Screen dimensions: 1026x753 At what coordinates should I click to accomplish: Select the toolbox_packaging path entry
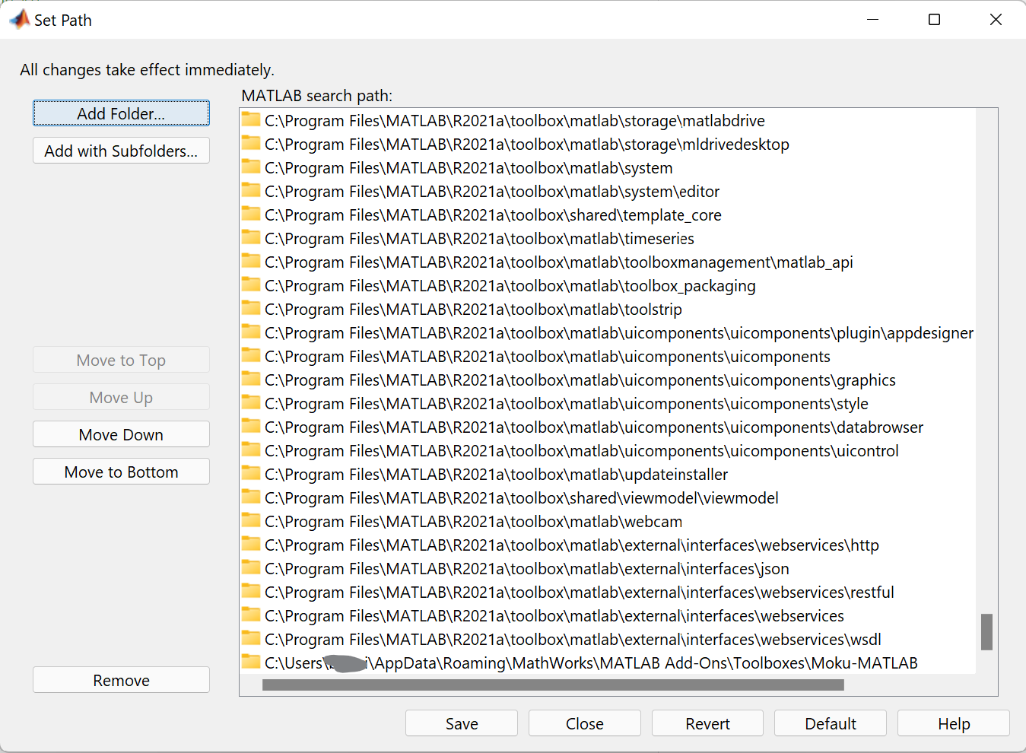click(x=510, y=286)
